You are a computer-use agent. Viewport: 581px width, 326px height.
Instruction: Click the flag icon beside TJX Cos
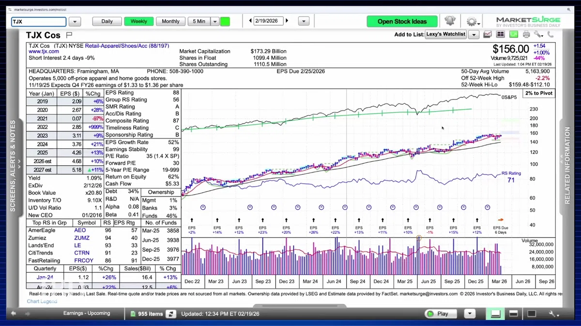[69, 35]
